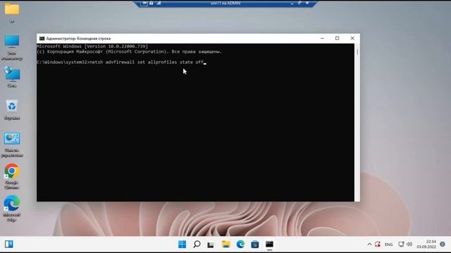Close the remote session connection bar
Viewport: 451px width, 253px height.
pos(307,3)
